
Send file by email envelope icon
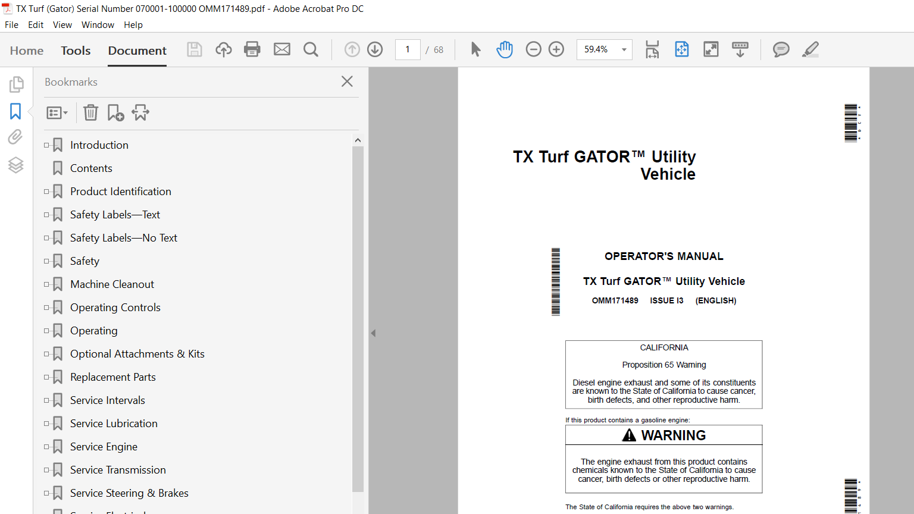[282, 49]
